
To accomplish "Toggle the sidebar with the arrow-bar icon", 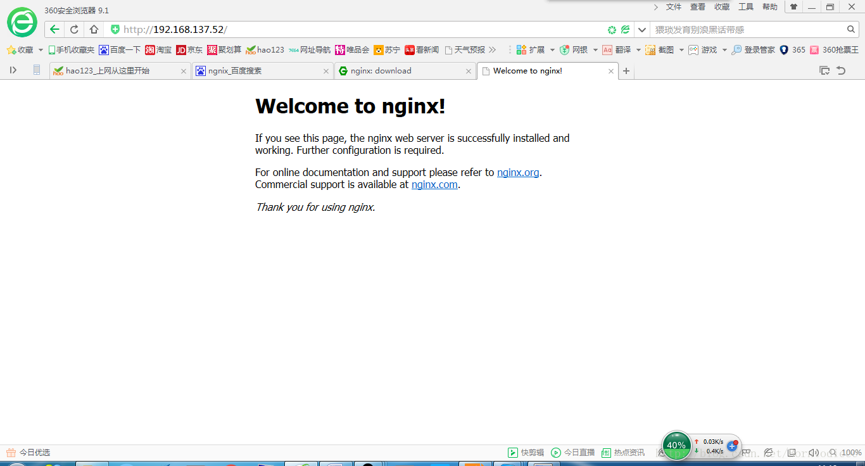I will 13,70.
